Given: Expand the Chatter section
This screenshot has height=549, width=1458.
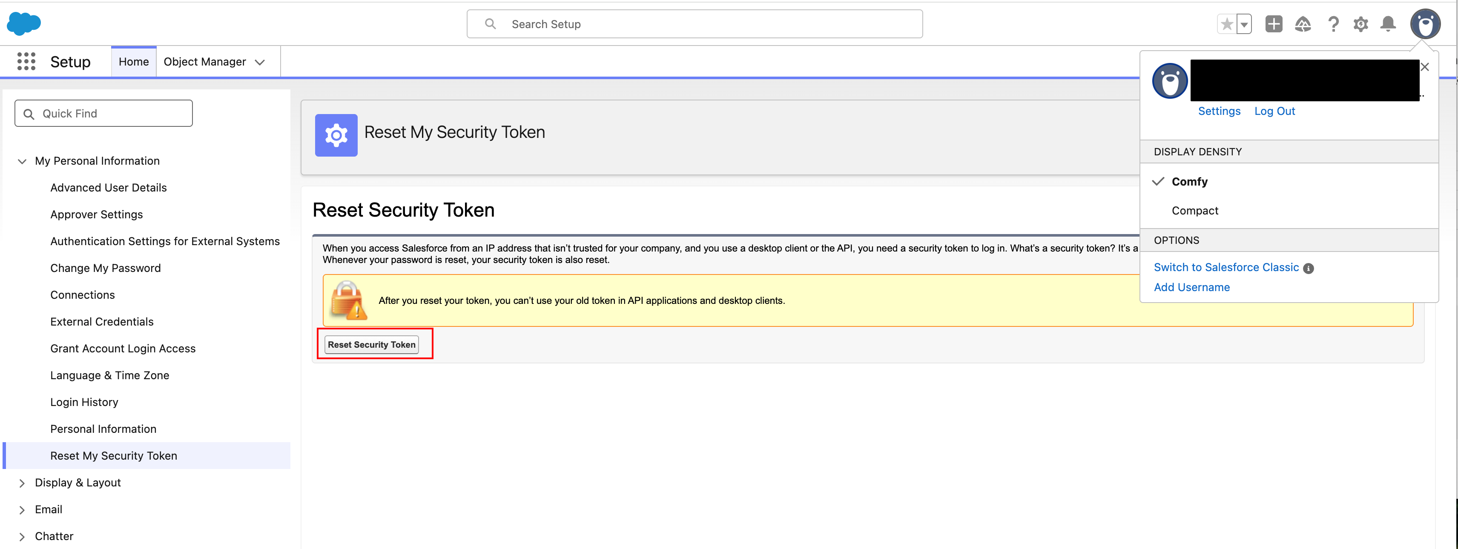Looking at the screenshot, I should (x=22, y=536).
